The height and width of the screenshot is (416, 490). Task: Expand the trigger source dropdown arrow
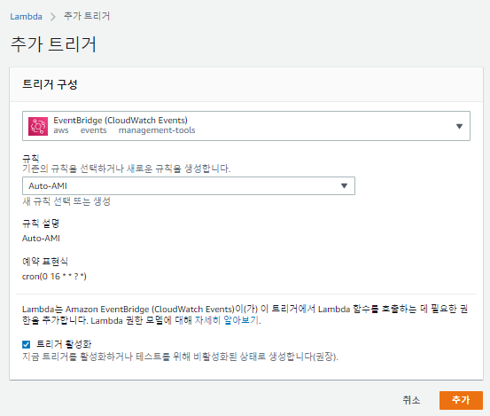(x=459, y=126)
